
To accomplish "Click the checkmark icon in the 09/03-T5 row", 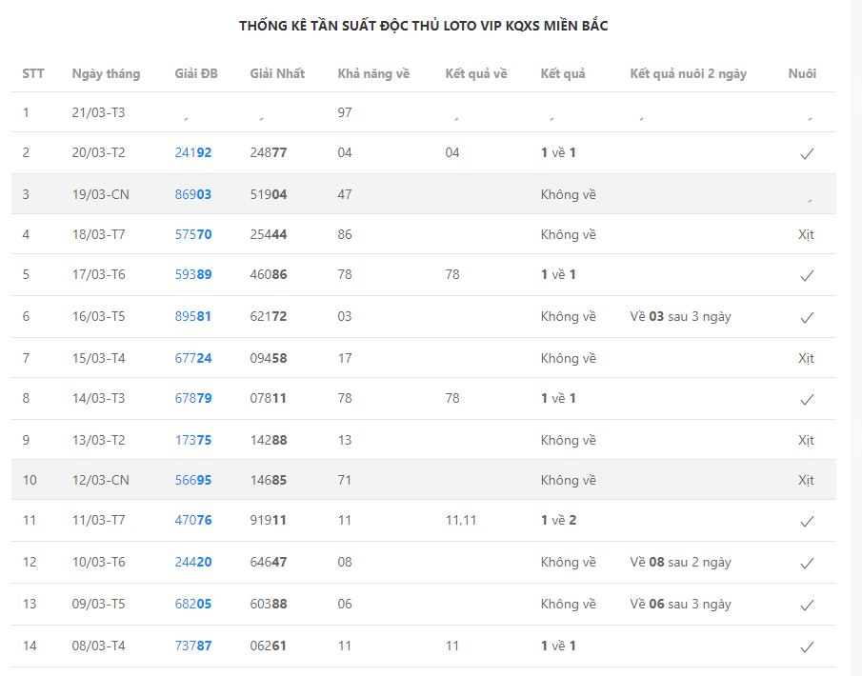I will pyautogui.click(x=807, y=605).
